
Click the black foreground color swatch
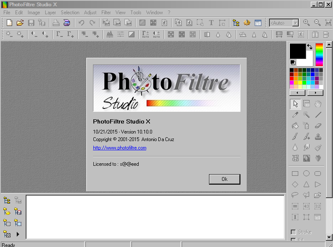(x=297, y=51)
